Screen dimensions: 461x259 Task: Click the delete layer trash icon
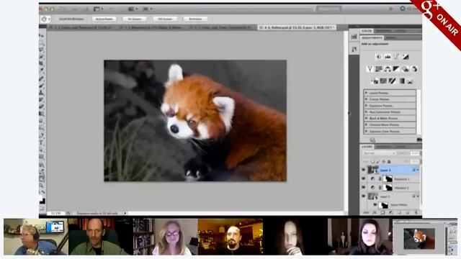pos(416,213)
